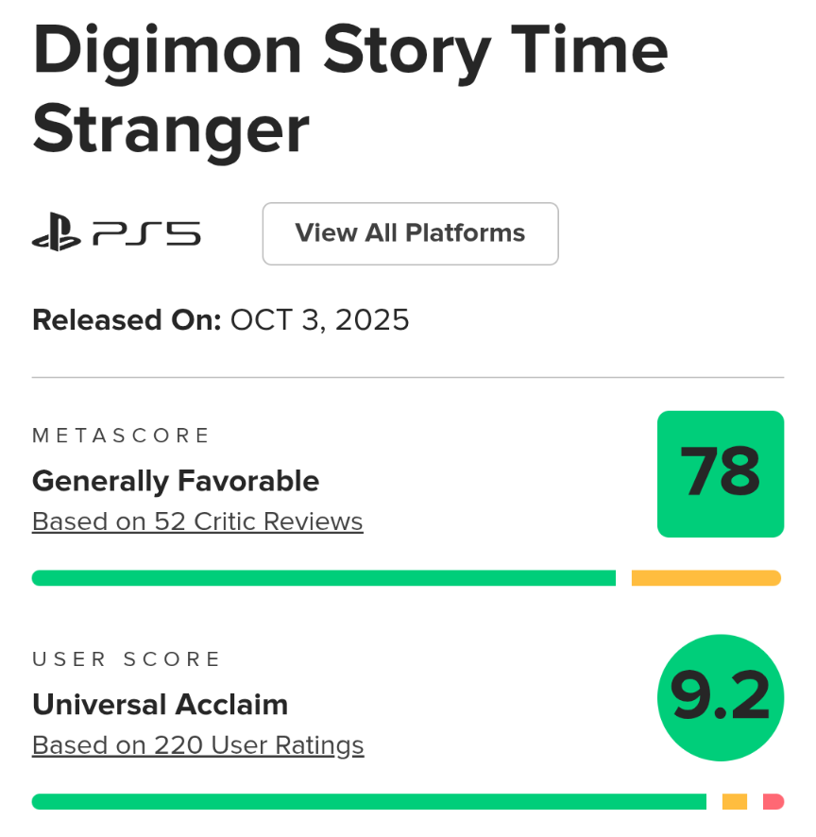Click the green positive segment of user score bar
Image resolution: width=816 pixels, height=837 pixels.
(368, 802)
